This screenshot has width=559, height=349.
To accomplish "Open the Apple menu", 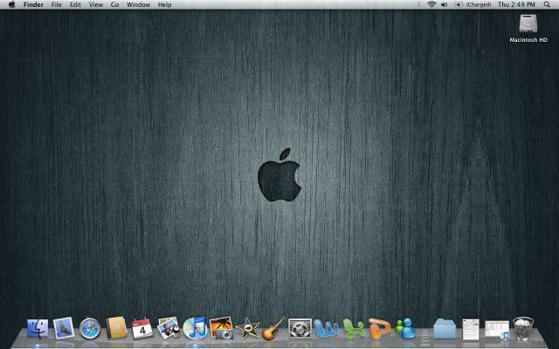I will tap(11, 4).
